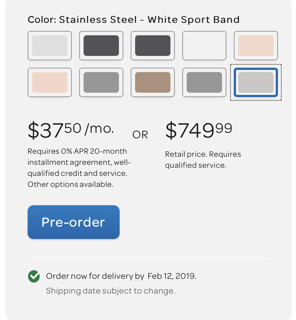Screen dimensions: 296x320
Task: Pick the medium gray swatch right of the taupe one
Action: pos(204,82)
